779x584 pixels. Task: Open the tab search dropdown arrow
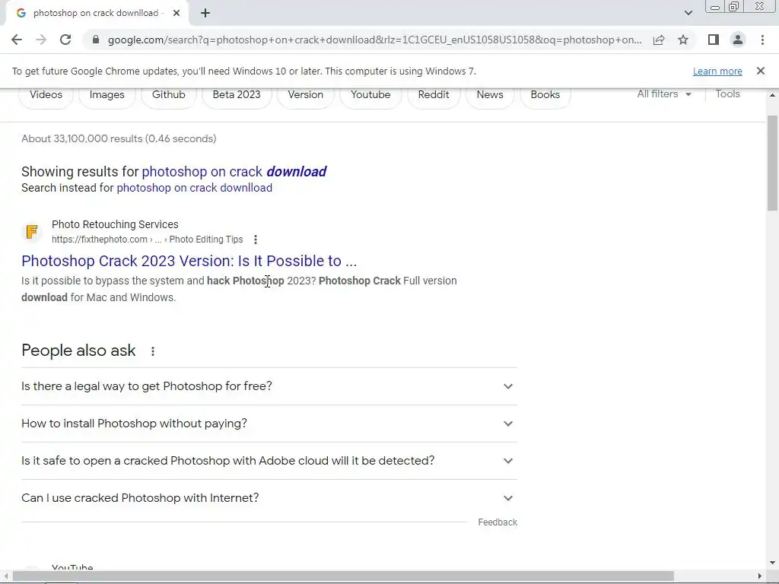click(688, 13)
